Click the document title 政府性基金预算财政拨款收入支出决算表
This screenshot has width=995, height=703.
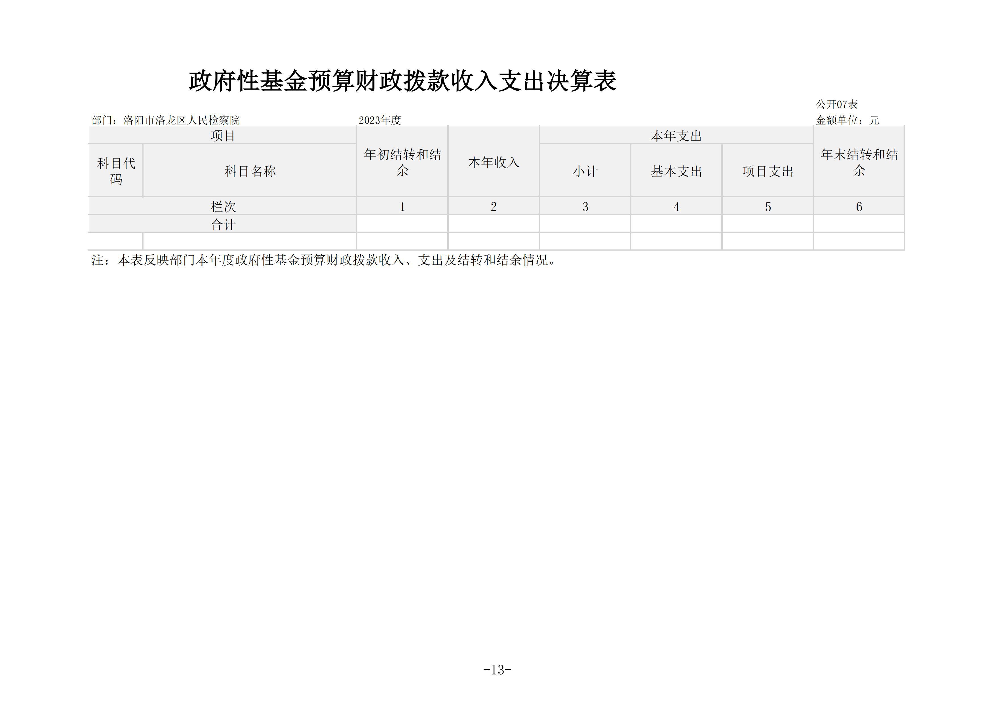pyautogui.click(x=402, y=81)
